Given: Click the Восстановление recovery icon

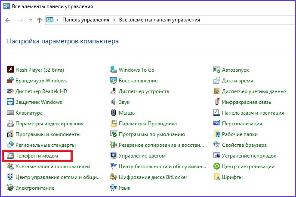Looking at the screenshot, I should (x=114, y=80).
